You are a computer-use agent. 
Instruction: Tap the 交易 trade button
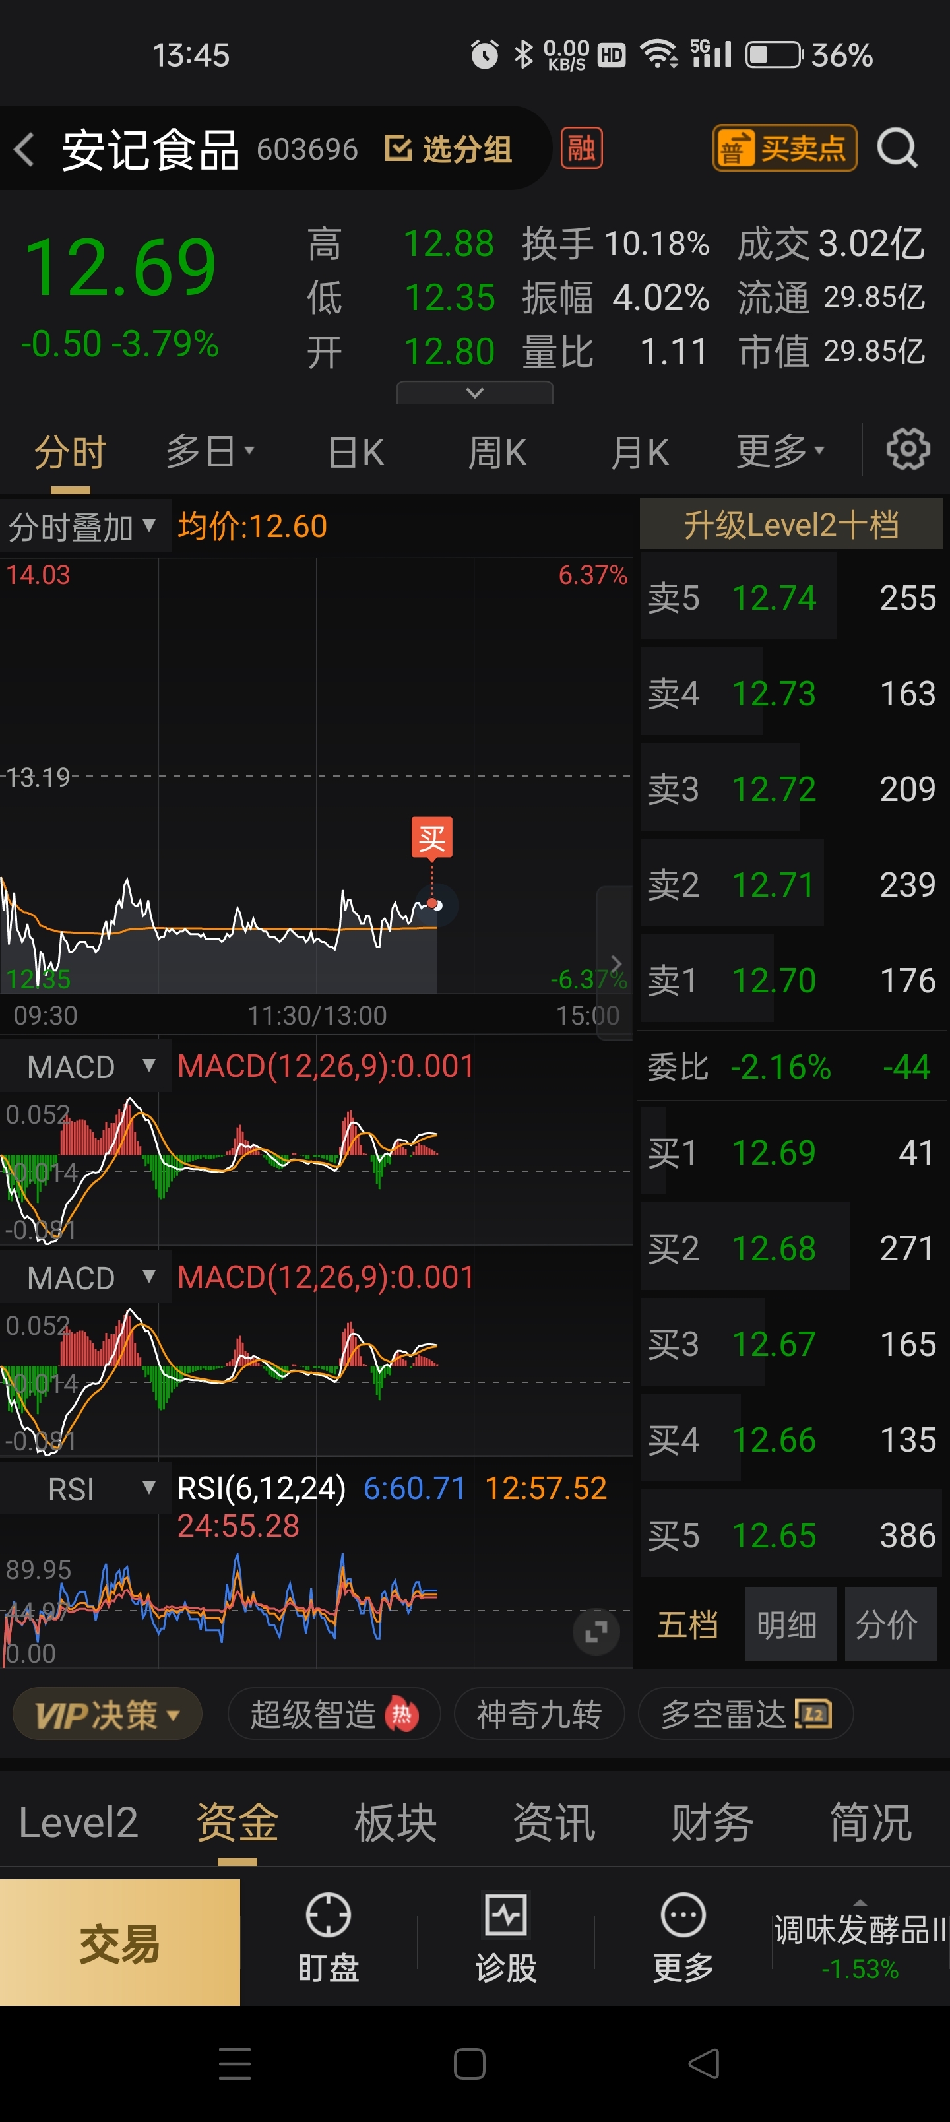tap(120, 1942)
